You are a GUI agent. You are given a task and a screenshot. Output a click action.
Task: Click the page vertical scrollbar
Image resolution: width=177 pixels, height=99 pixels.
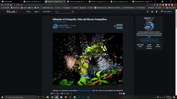pos(176,52)
